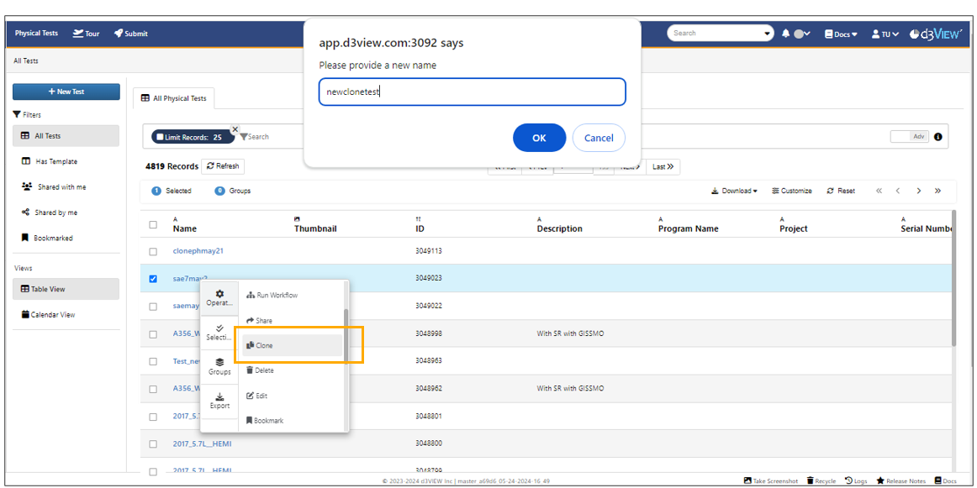Screen dimensions: 977x488
Task: Cancel the new name dialog
Action: (599, 138)
